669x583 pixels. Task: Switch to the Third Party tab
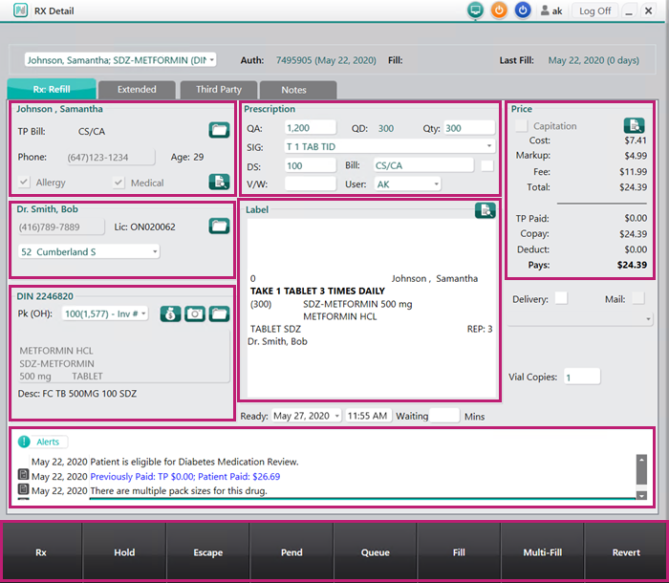click(219, 90)
